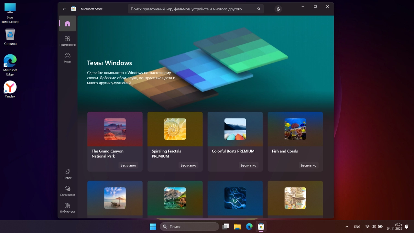Open Microsoft Edge desktop shortcut
This screenshot has height=233, width=414.
[10, 65]
